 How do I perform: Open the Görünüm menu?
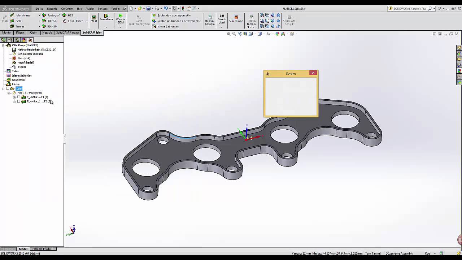click(x=67, y=9)
